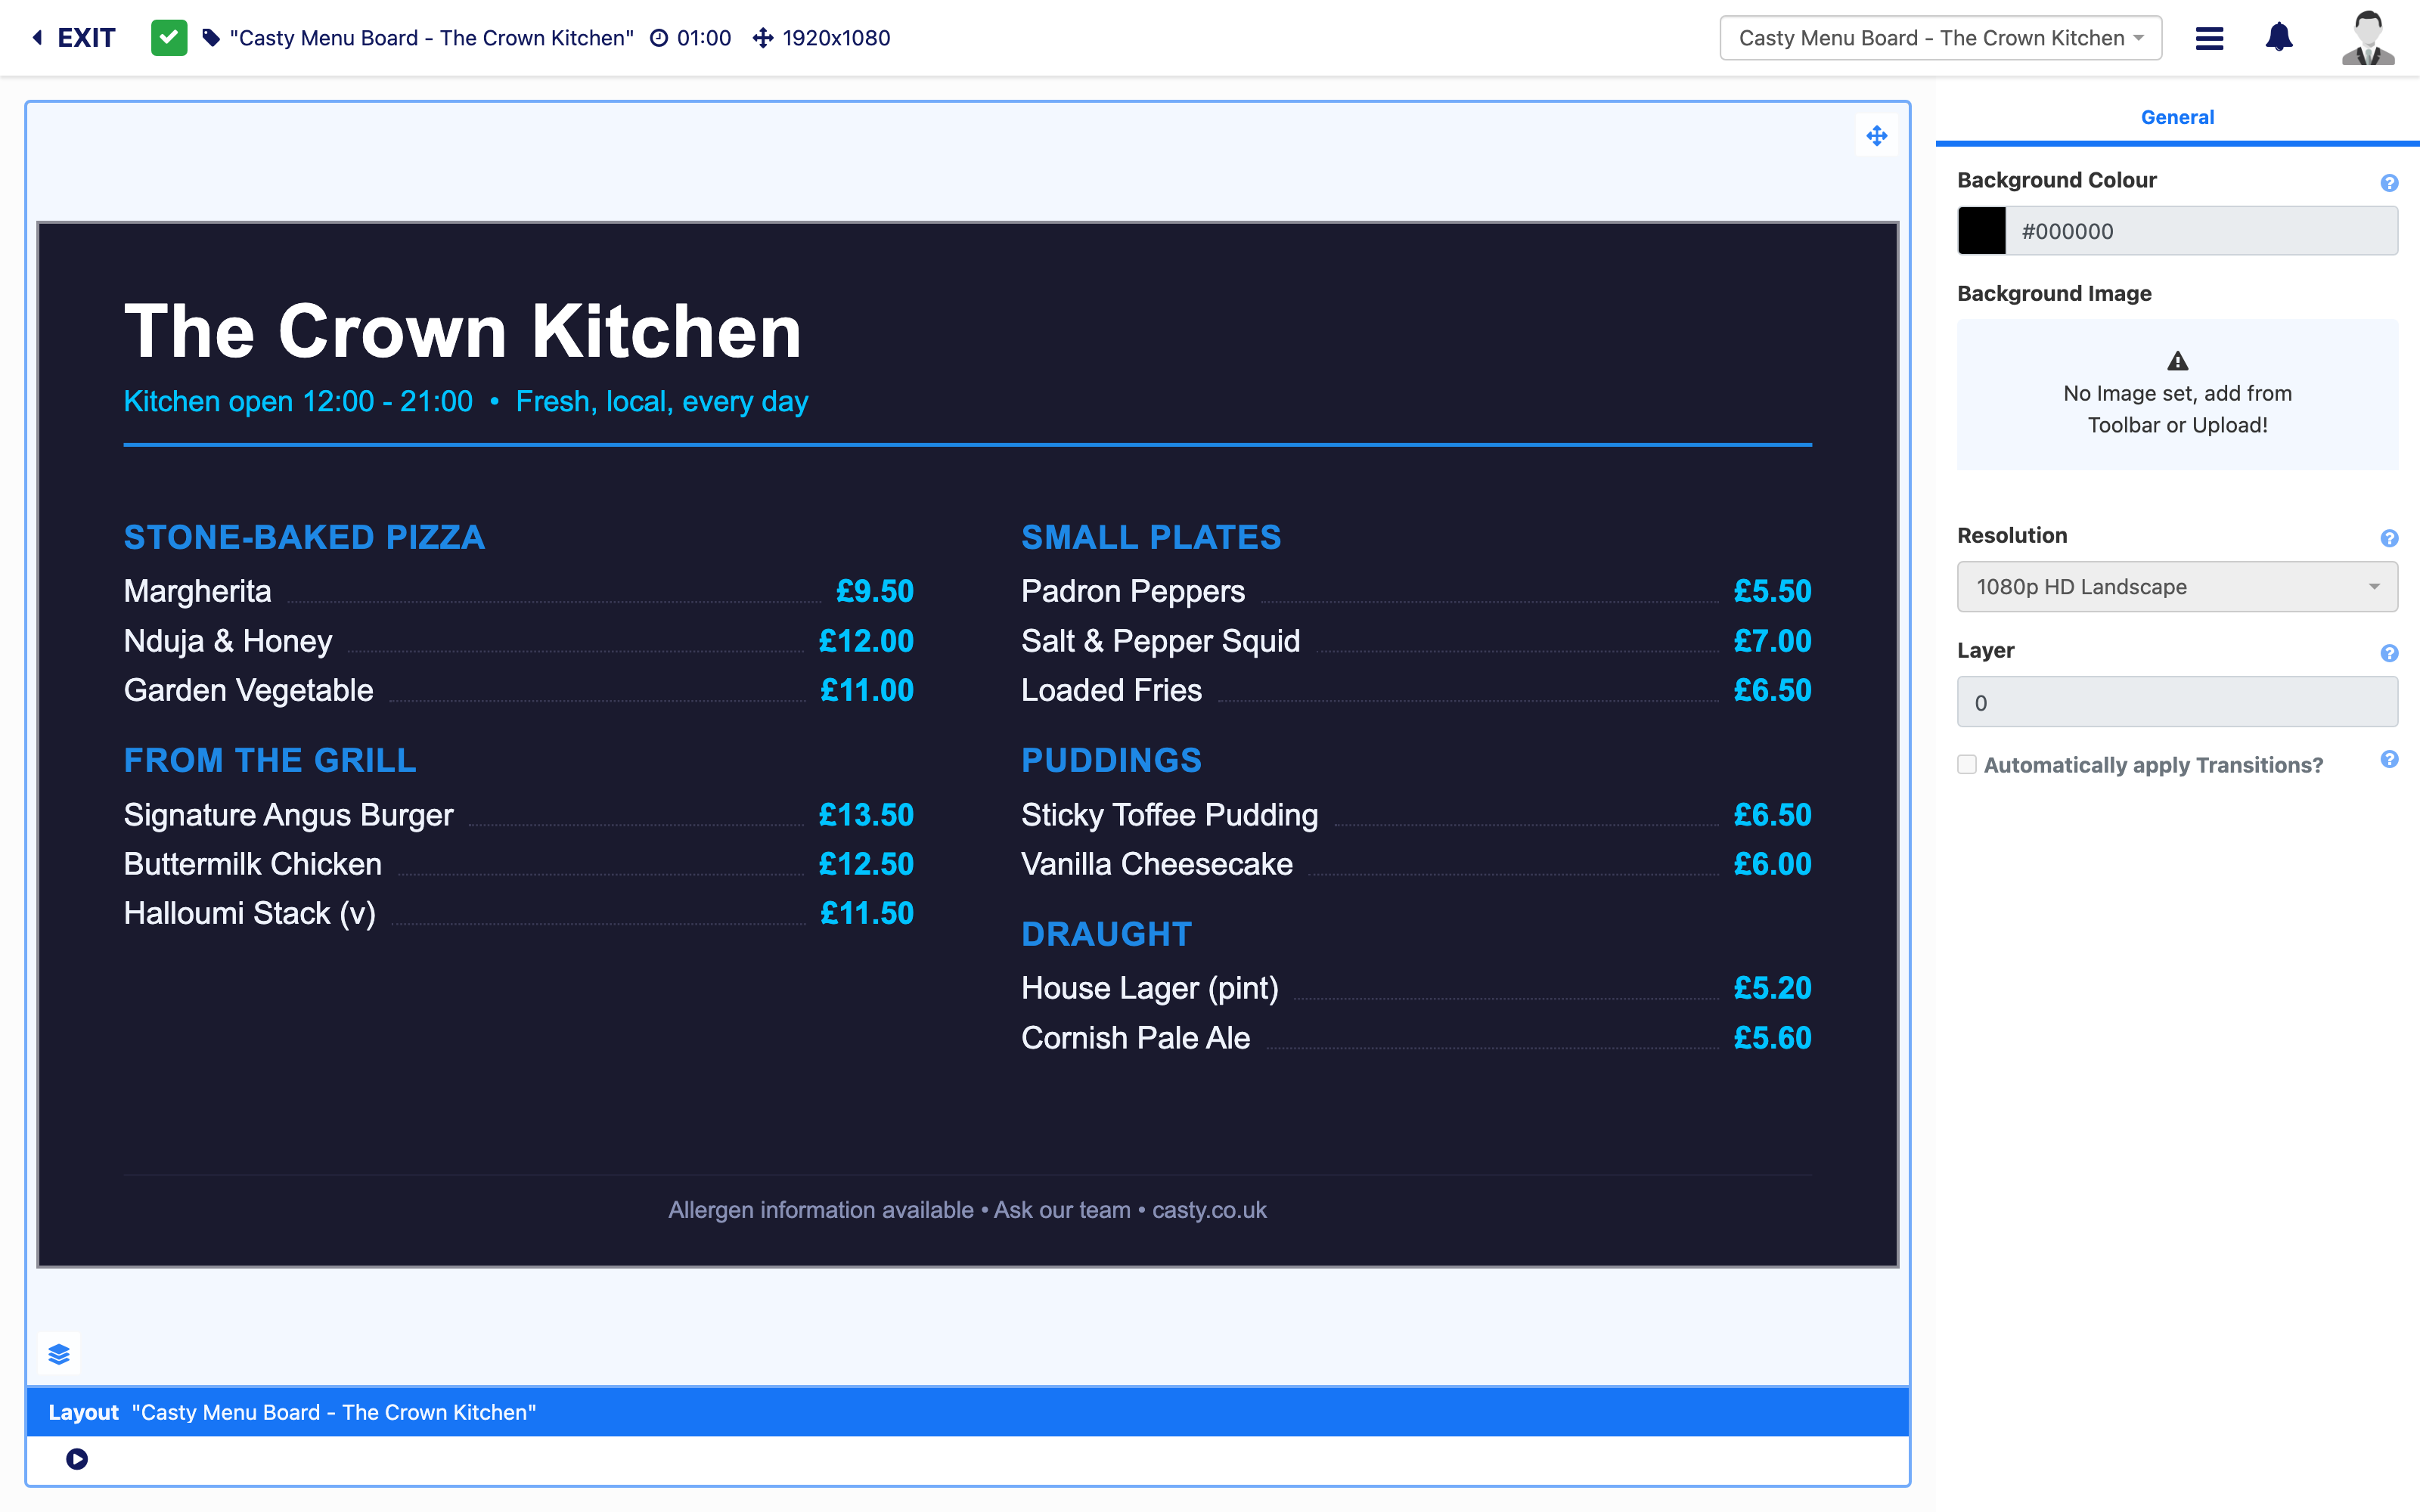
Task: Click "The Crown Kitchen" heading on canvas
Action: (463, 331)
